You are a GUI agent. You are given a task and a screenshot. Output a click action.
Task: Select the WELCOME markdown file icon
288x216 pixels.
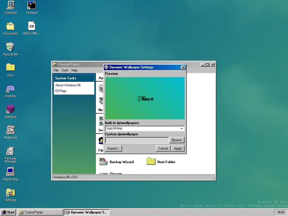(31, 28)
